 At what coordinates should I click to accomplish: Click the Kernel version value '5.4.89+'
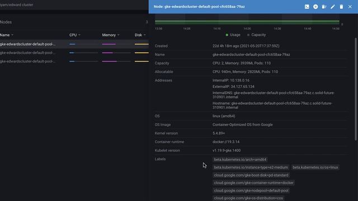[x=219, y=133]
